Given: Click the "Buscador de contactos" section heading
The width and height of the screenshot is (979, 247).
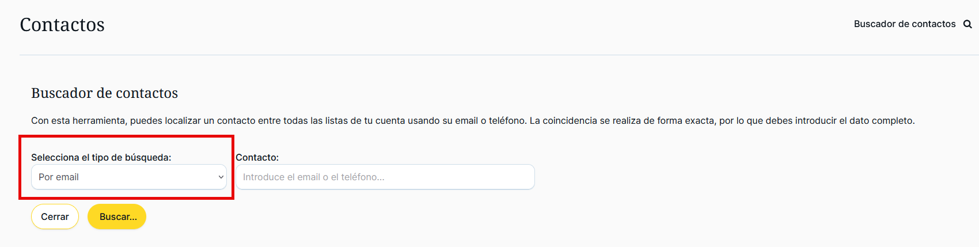Looking at the screenshot, I should (104, 93).
